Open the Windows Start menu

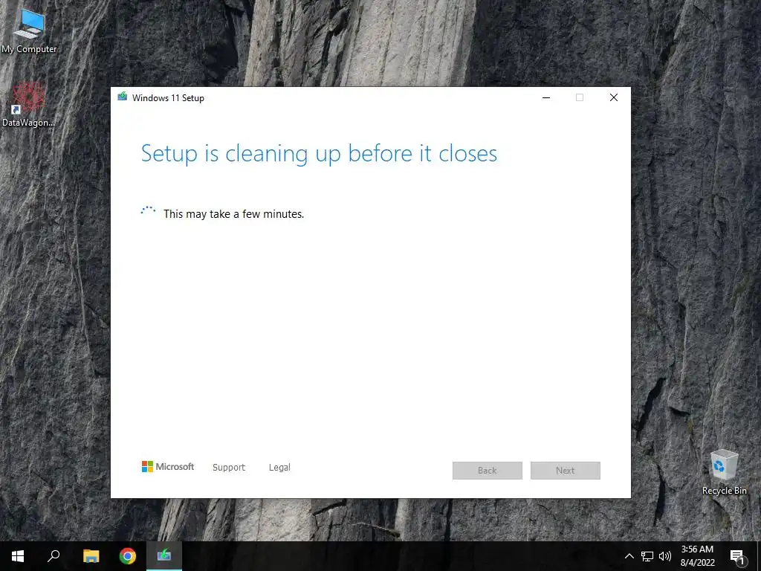click(18, 556)
